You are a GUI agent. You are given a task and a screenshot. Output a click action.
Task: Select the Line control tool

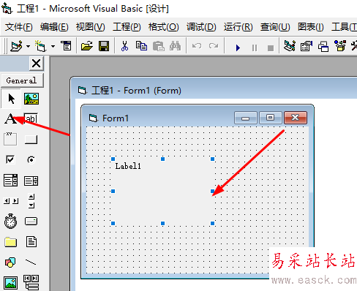tap(31, 262)
